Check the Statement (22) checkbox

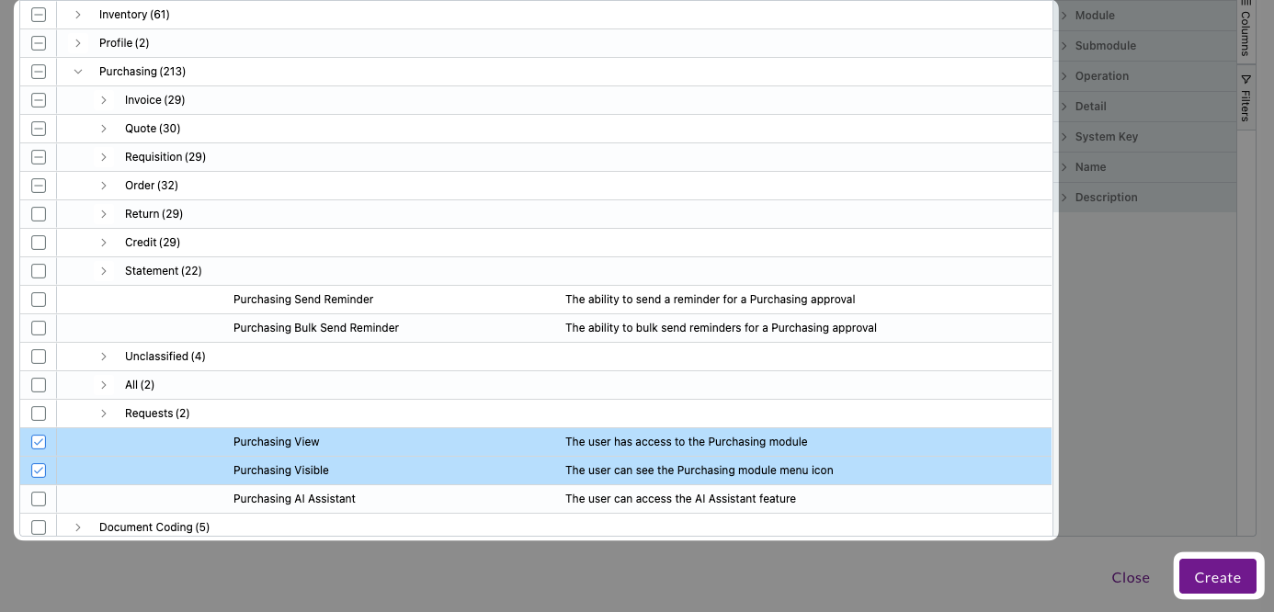[x=39, y=271]
